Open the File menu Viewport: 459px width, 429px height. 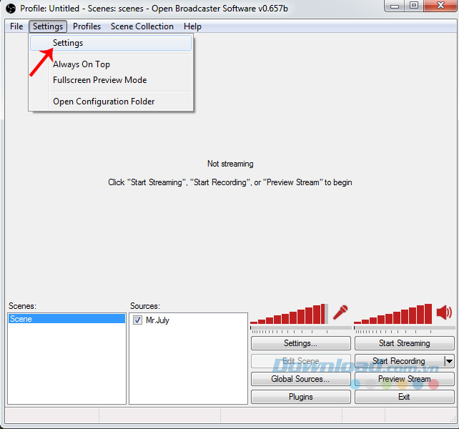[x=16, y=26]
